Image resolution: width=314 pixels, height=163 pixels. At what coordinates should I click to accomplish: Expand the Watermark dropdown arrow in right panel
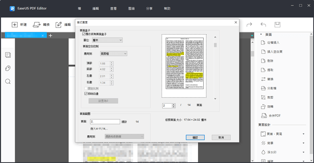coord(304,152)
